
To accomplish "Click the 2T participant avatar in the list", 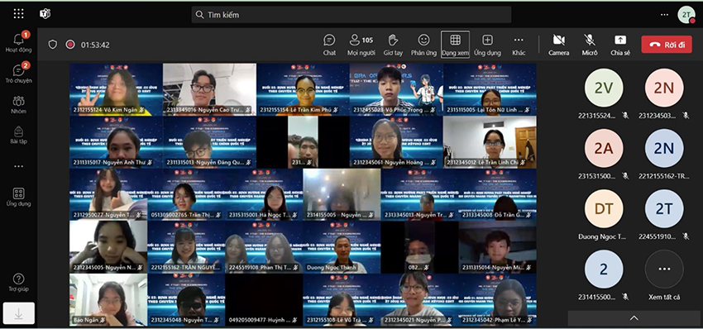I will [x=664, y=209].
